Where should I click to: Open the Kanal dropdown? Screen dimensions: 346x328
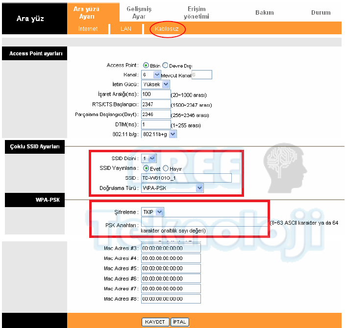click(151, 74)
